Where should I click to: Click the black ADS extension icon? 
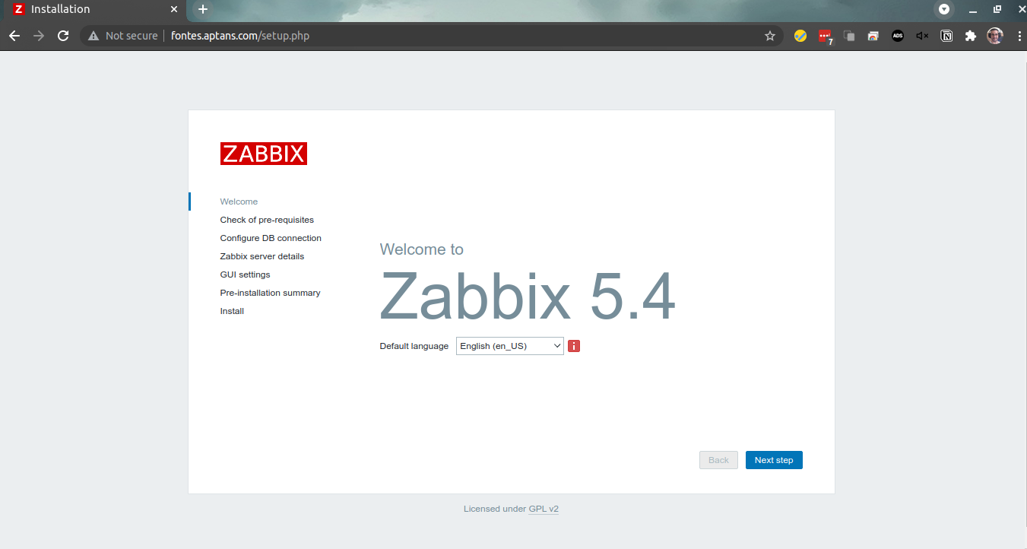pos(898,36)
